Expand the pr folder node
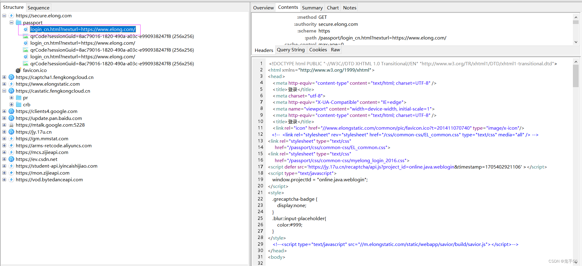 point(12,98)
